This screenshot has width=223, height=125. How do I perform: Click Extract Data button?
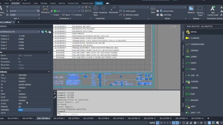point(167,11)
